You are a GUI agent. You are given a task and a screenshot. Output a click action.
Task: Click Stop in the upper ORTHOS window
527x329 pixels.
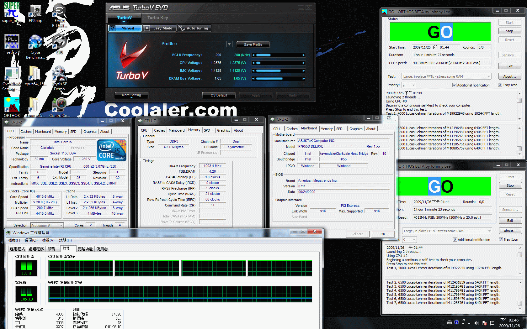(509, 31)
